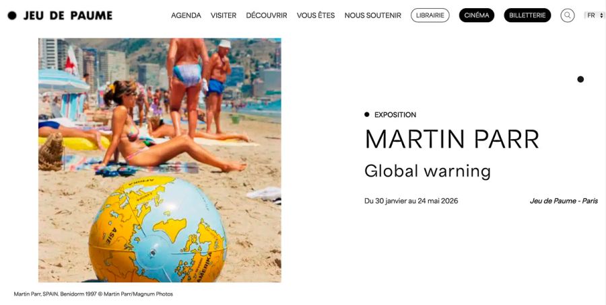Image resolution: width=606 pixels, height=305 pixels.
Task: Go to NOUS SOUTENIR
Action: (x=372, y=15)
